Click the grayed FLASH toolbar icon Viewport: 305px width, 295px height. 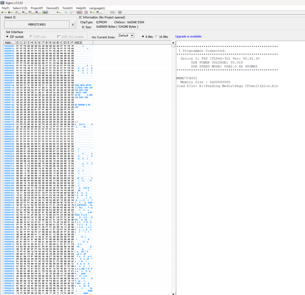pos(73,12)
